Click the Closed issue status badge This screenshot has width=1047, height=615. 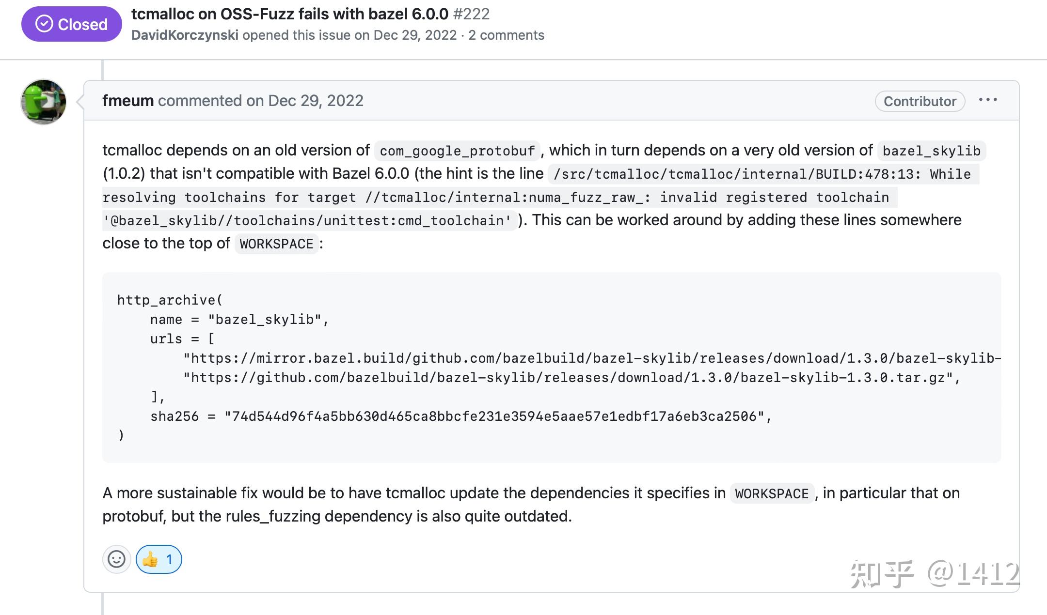point(71,24)
